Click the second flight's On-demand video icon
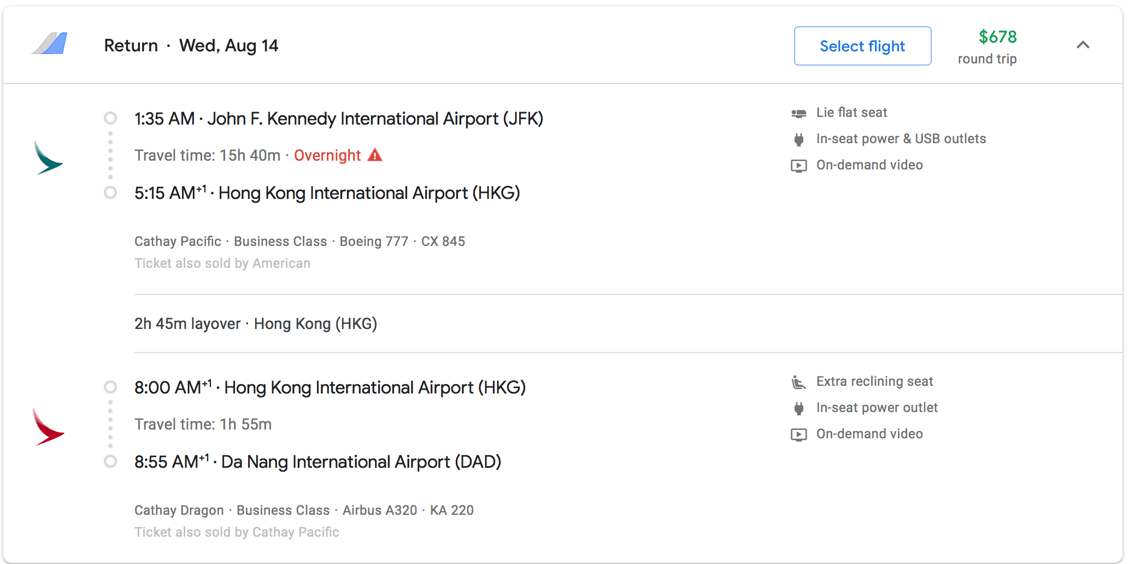Image resolution: width=1129 pixels, height=564 pixels. pyautogui.click(x=798, y=434)
